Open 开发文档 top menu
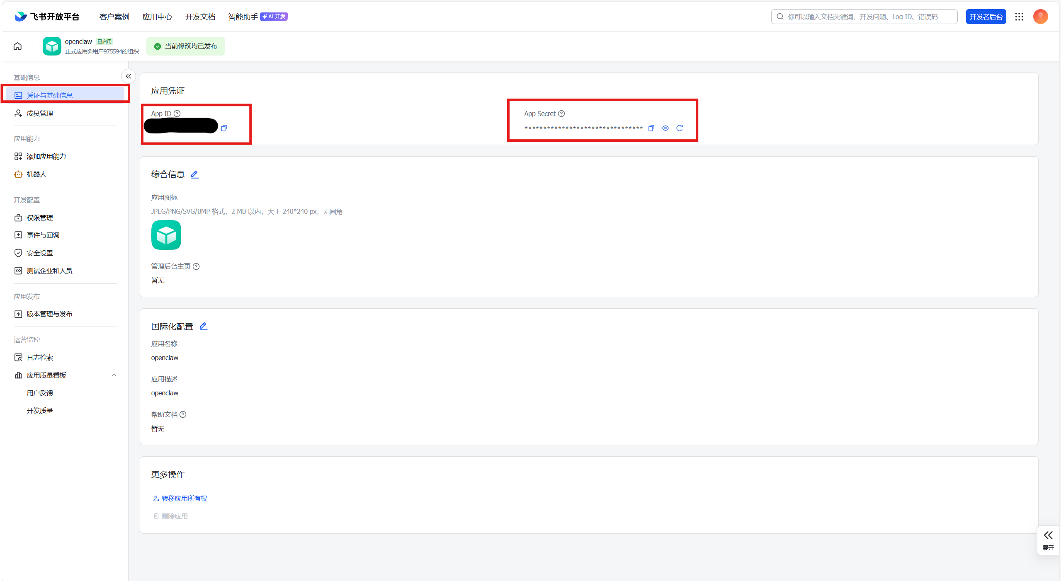The width and height of the screenshot is (1061, 581). [x=200, y=17]
